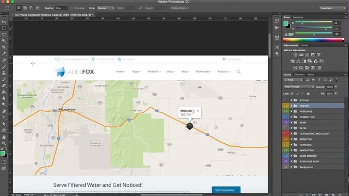Expand the TESTIMONIAL AND CLIENT group
The image size is (349, 196).
[291, 133]
